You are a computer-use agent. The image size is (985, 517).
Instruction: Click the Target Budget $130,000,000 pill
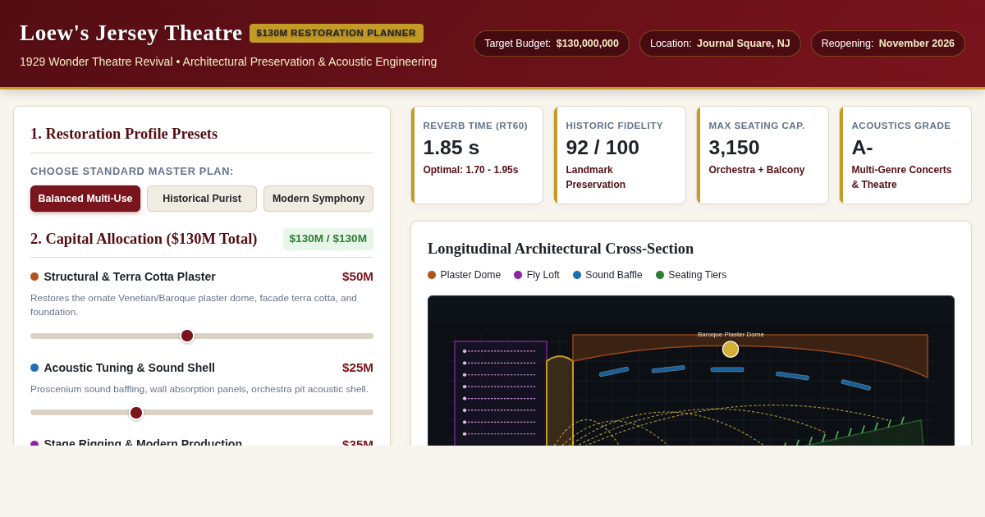[x=552, y=43]
